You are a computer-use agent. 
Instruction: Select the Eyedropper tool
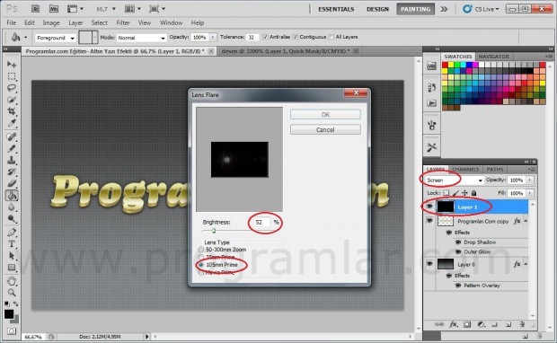(x=12, y=123)
